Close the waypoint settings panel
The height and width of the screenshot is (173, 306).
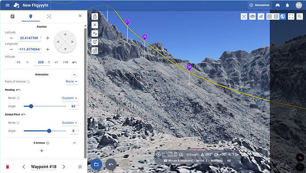tap(80, 16)
